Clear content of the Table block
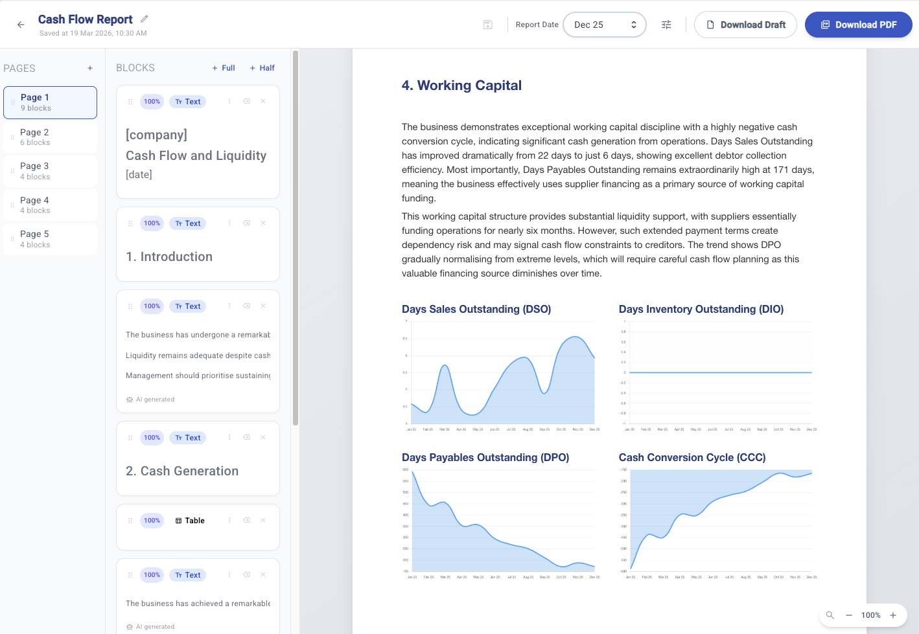Viewport: 919px width, 634px height. (x=247, y=520)
